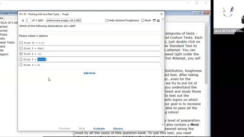This screenshot has height=137, width=244.
Task: Click the background panel vertical scrollbar thumb
Action: [206, 55]
